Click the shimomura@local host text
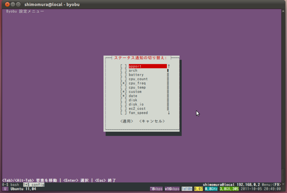 tap(218, 185)
